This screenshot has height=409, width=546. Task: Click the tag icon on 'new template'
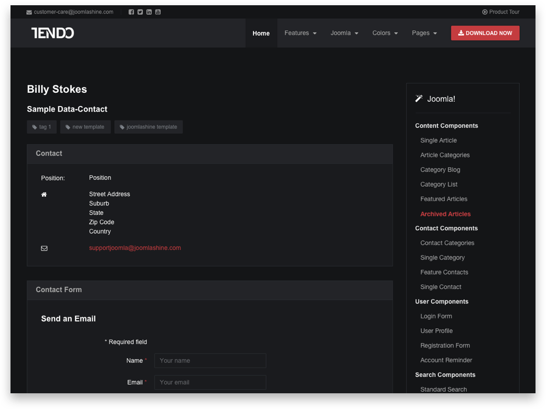click(x=68, y=127)
